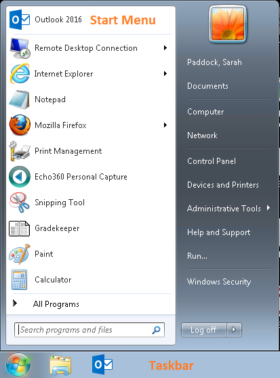Open the Print Management icon
This screenshot has height=378, width=280.
(x=20, y=151)
